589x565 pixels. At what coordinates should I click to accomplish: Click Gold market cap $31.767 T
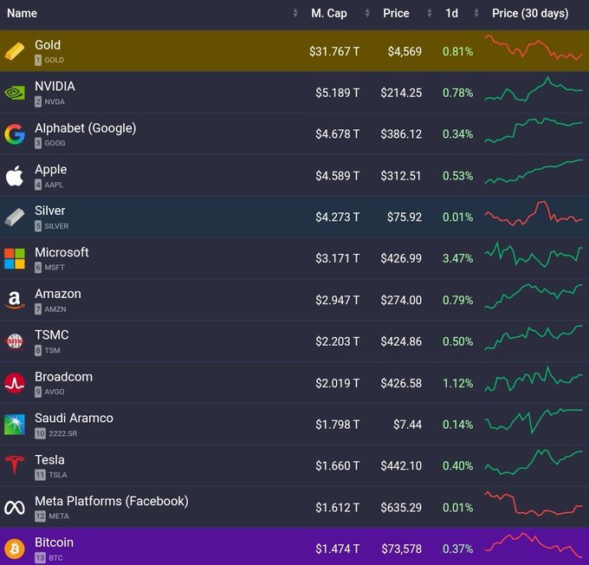pyautogui.click(x=334, y=51)
